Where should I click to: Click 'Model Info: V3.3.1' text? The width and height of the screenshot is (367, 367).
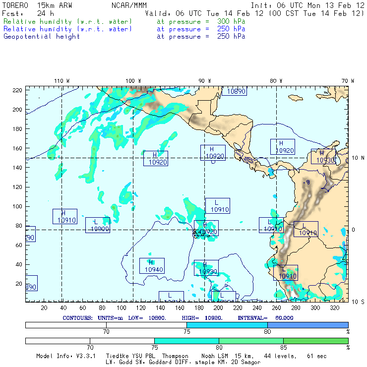pos(66,356)
